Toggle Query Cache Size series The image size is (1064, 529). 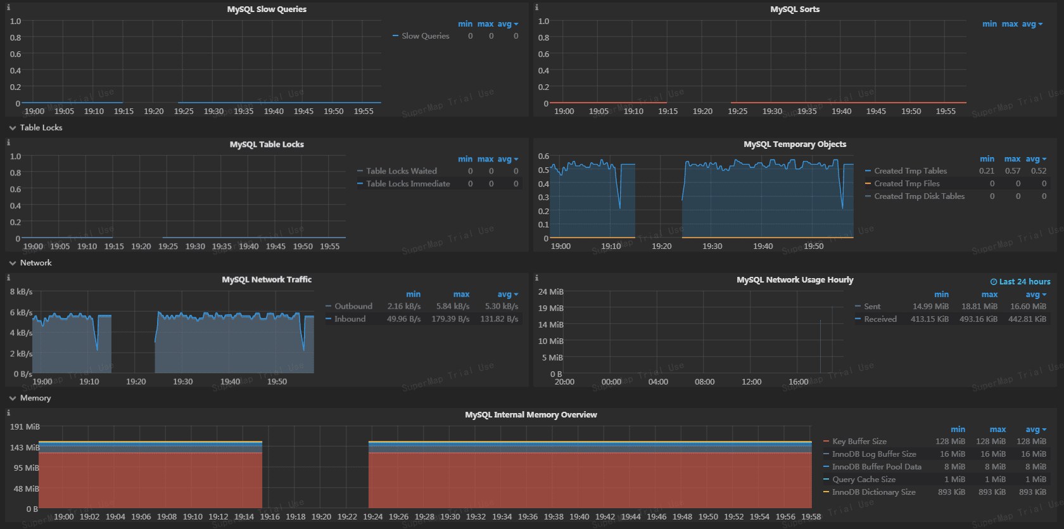pos(864,480)
